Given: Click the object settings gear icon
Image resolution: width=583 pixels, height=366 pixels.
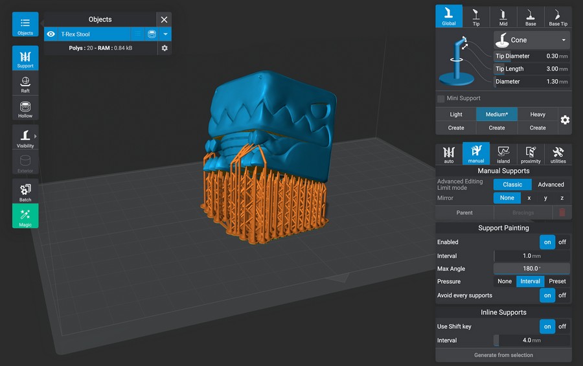Looking at the screenshot, I should click(165, 48).
